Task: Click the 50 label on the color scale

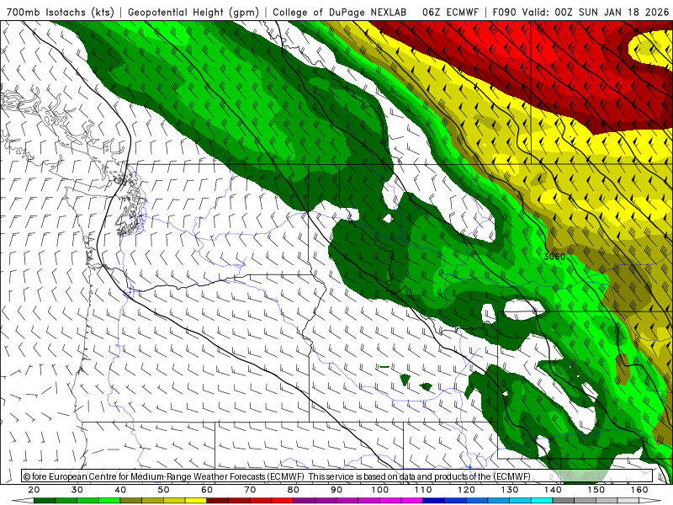Action: point(163,490)
